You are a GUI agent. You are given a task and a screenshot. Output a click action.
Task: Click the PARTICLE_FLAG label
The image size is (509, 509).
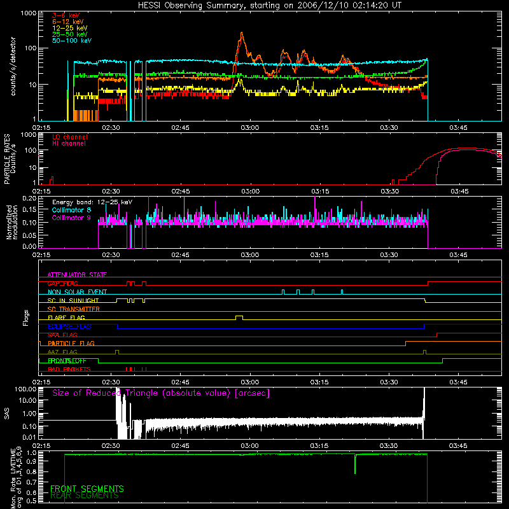point(71,344)
